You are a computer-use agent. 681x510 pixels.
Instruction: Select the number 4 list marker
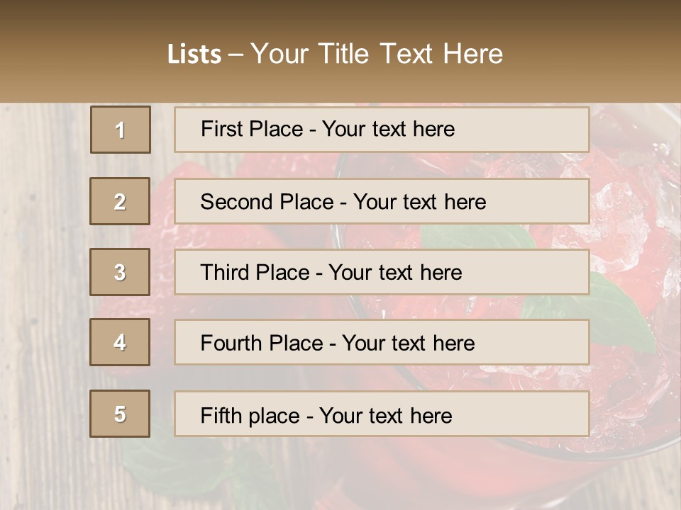(x=120, y=342)
